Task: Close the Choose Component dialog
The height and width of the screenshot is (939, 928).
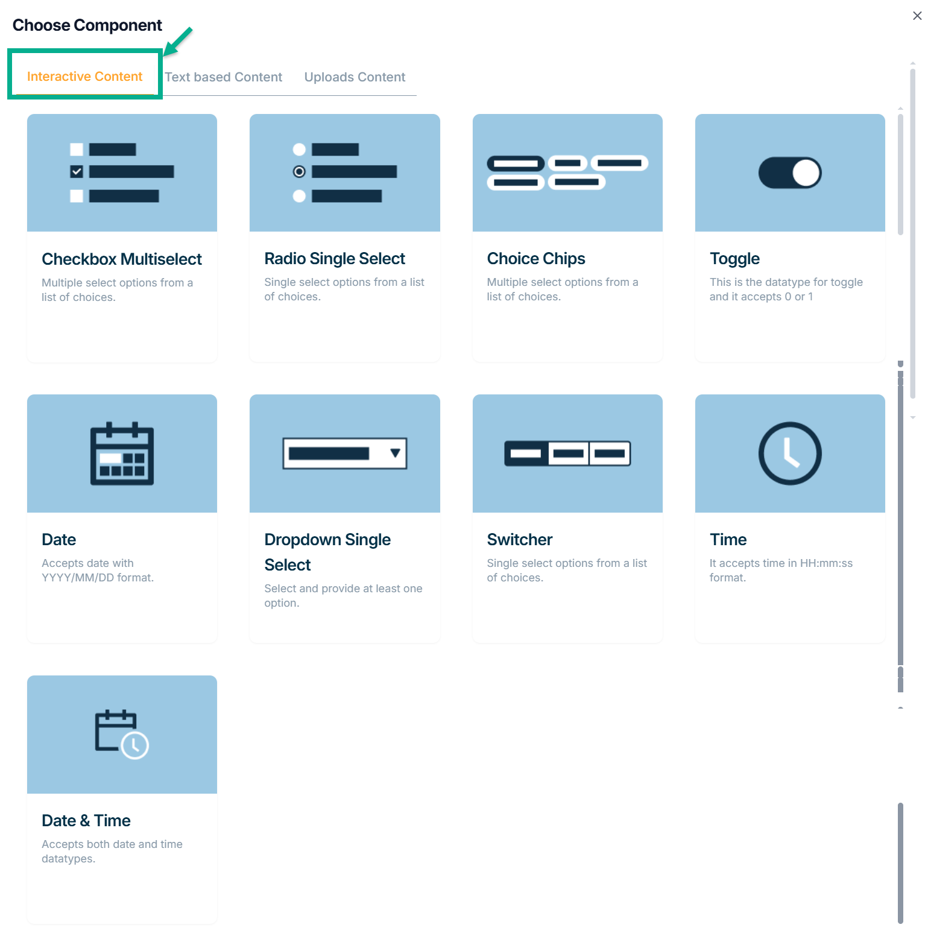Action: point(917,16)
